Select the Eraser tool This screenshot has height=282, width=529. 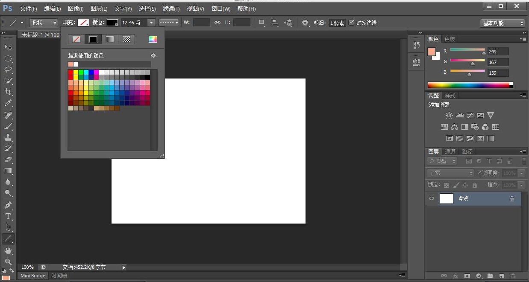(8, 160)
